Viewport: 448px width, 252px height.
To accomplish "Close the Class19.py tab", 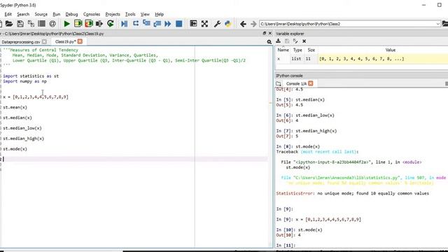I will [80, 41].
